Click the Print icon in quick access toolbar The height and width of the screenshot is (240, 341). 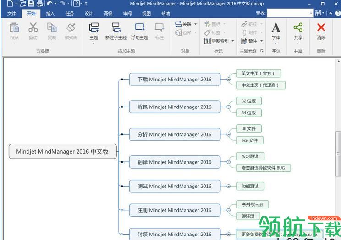(39, 4)
